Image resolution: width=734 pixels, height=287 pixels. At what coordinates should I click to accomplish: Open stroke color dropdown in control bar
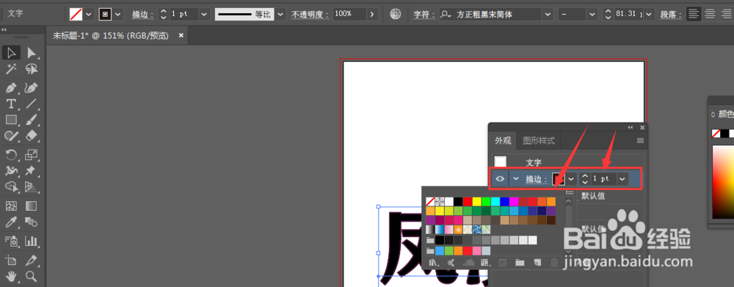pos(118,15)
